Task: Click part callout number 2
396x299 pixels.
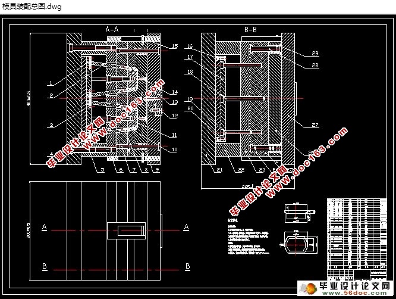Action: [51, 95]
